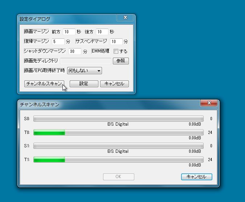Click the チャンネルスキャン window title text

tap(40, 104)
